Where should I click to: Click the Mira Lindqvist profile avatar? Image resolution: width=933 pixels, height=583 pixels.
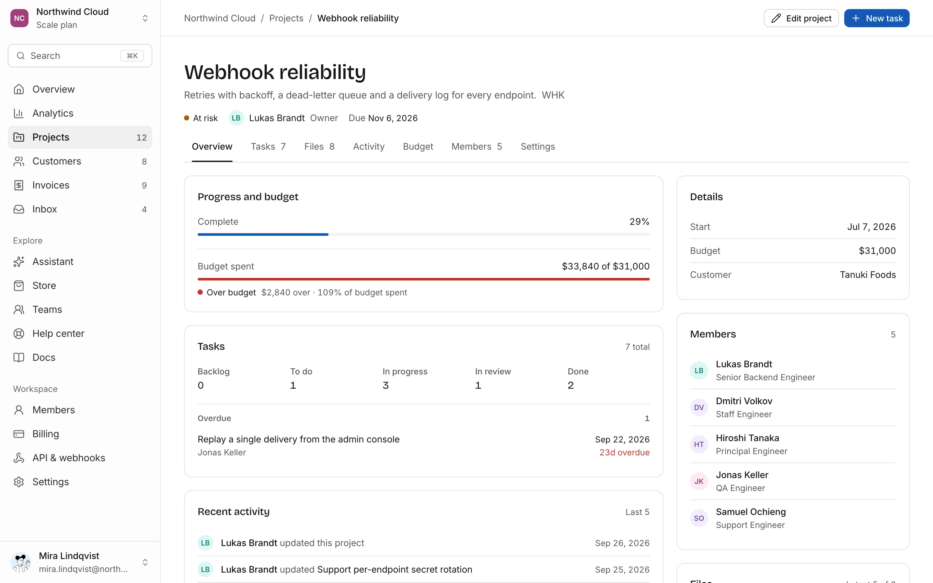point(21,562)
